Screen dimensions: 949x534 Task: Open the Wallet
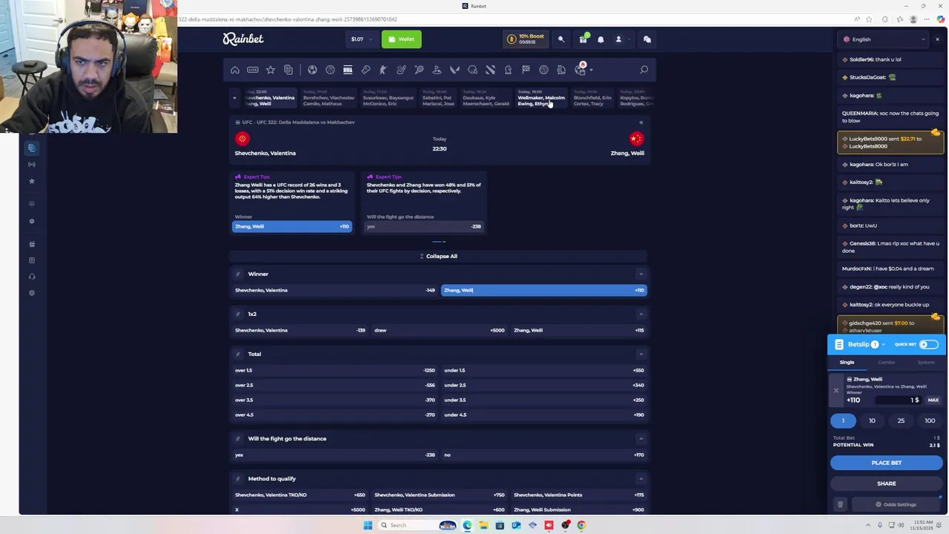point(402,39)
